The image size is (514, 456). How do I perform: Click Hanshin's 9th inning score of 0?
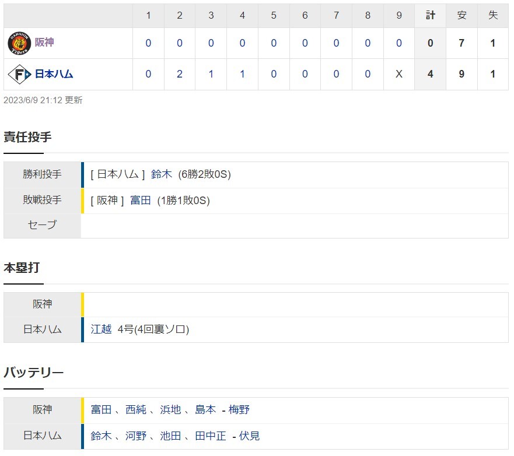point(399,43)
